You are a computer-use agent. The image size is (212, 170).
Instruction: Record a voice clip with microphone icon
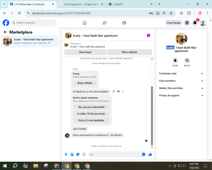(66, 154)
